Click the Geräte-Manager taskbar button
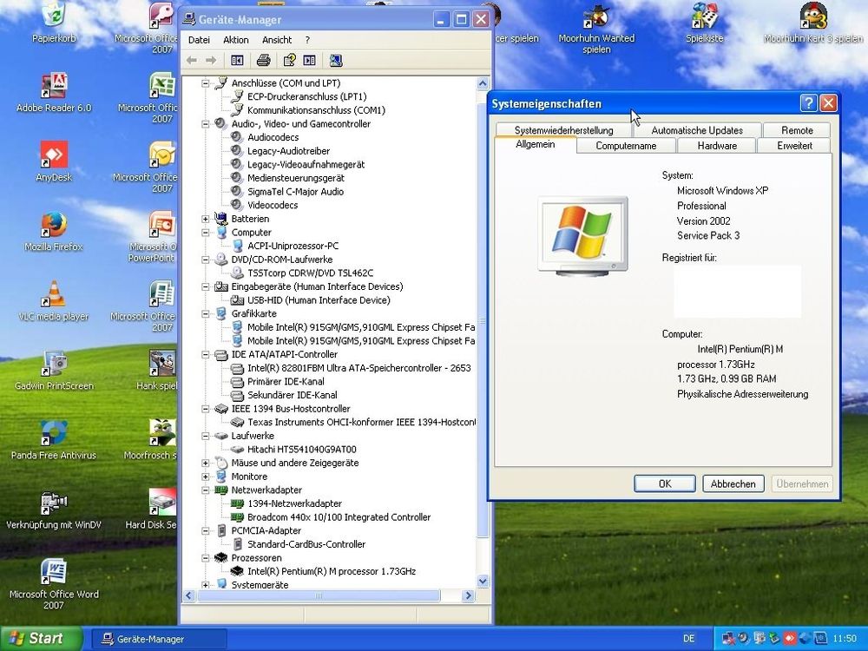Viewport: 868px width, 651px height. (x=159, y=639)
